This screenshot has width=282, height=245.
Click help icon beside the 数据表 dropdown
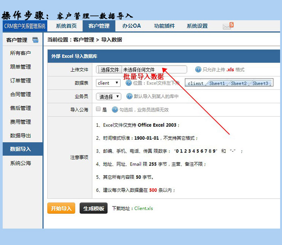coord(129,83)
